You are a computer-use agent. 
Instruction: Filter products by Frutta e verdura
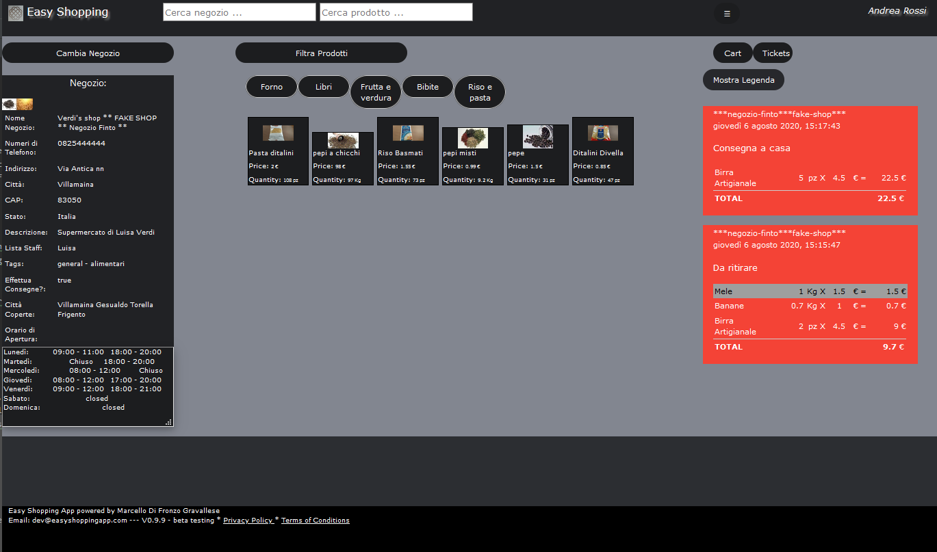[x=376, y=92]
